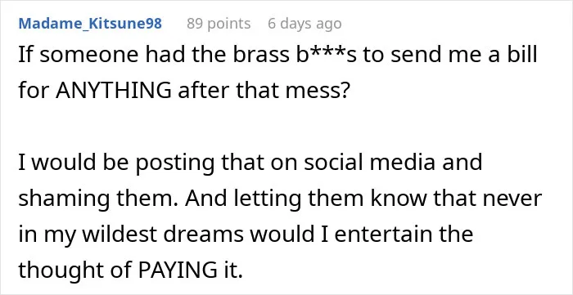Screen dimensions: 573x295
Task: Open the Madame_Kitsune98 user profile
Action: pos(90,24)
